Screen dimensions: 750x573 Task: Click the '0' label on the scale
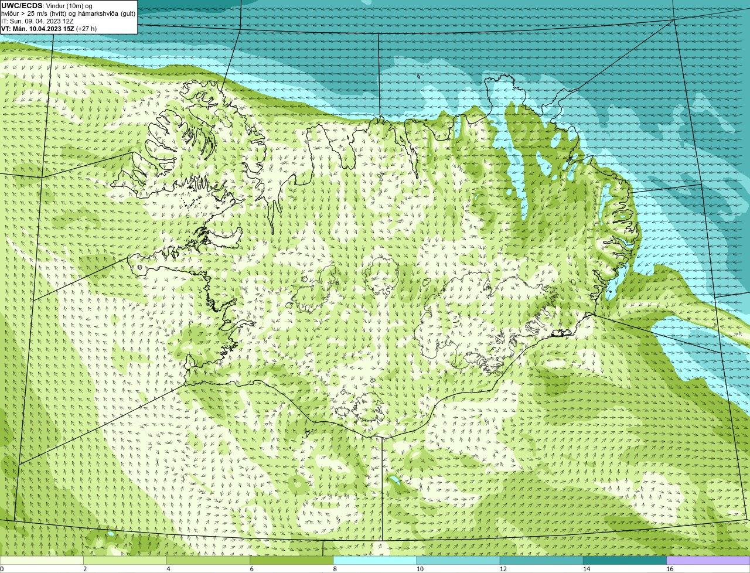2,569
